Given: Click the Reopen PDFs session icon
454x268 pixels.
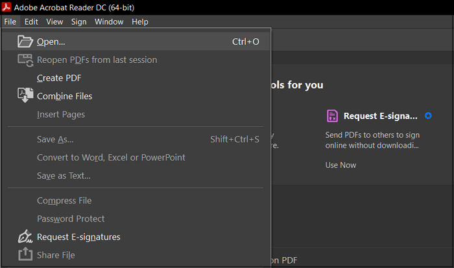Looking at the screenshot, I should click(x=25, y=60).
